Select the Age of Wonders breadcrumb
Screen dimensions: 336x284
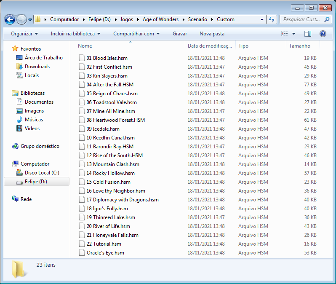pyautogui.click(x=160, y=19)
